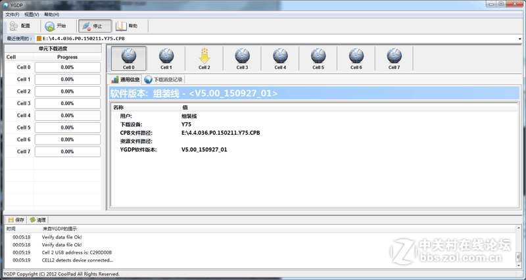Click the Cell 1 progress bar

pyautogui.click(x=68, y=79)
